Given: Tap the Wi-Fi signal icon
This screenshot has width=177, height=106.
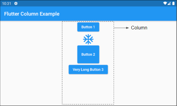Looking at the screenshot, I should [x=165, y=4].
